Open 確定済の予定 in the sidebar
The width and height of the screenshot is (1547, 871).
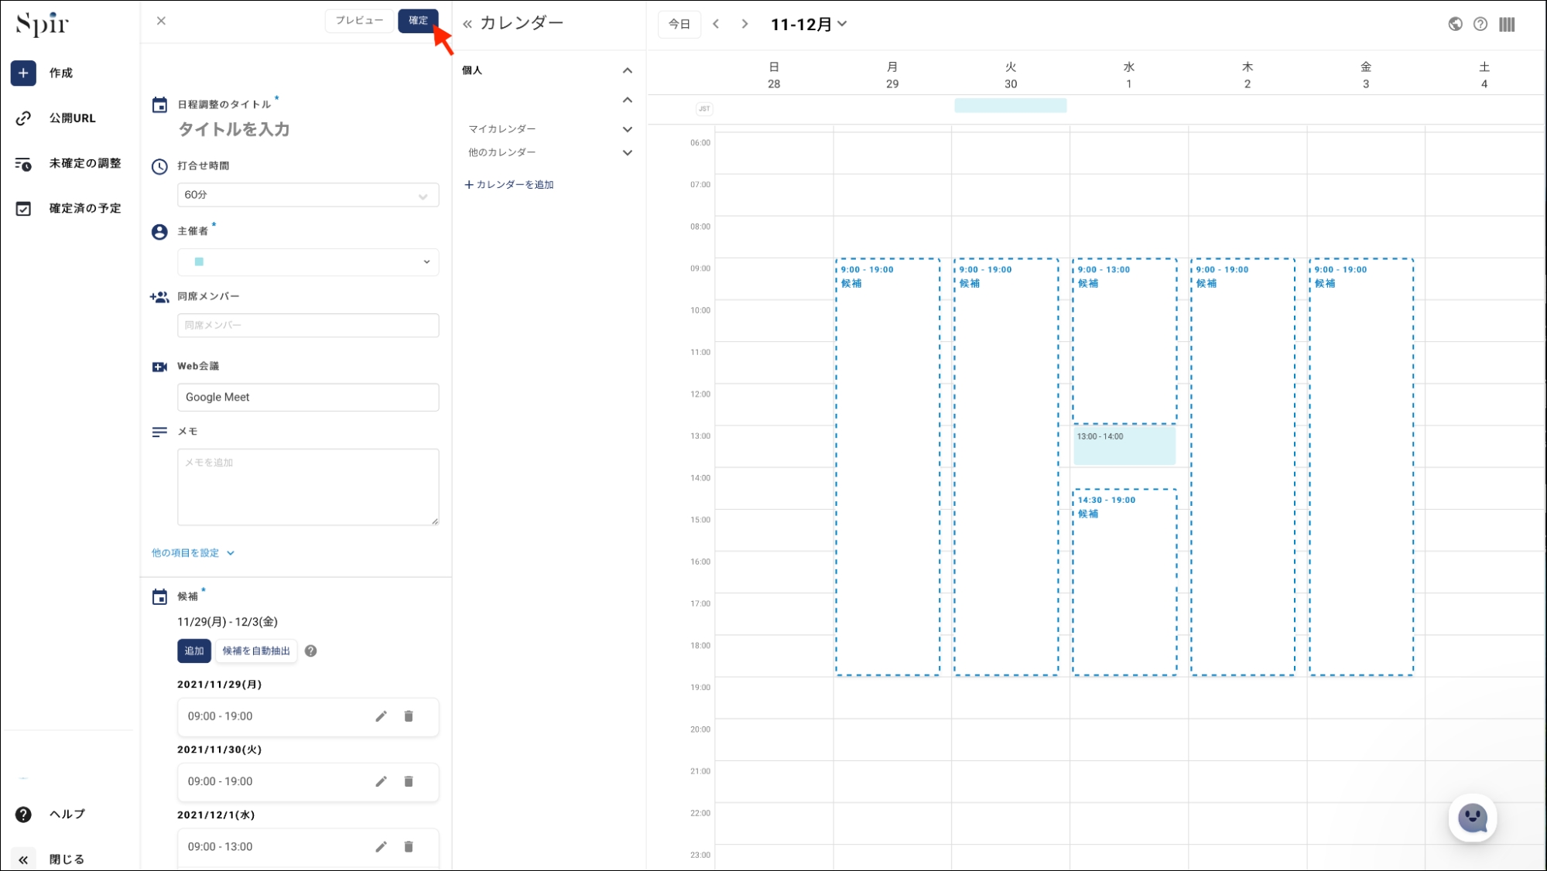(84, 208)
